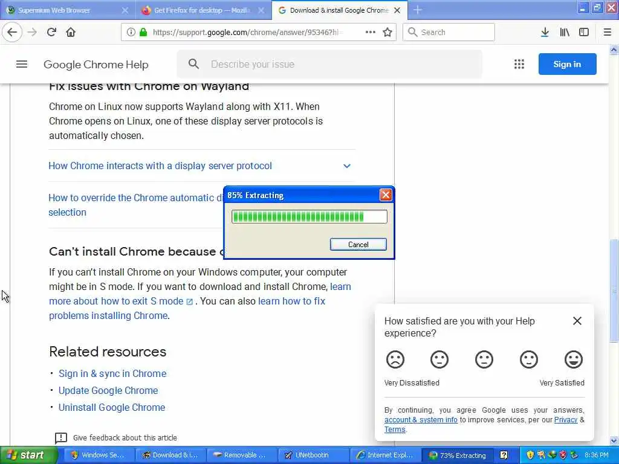Select the Download & install Google Chrome tab
Viewport: 619px width, 464px height.
[340, 10]
